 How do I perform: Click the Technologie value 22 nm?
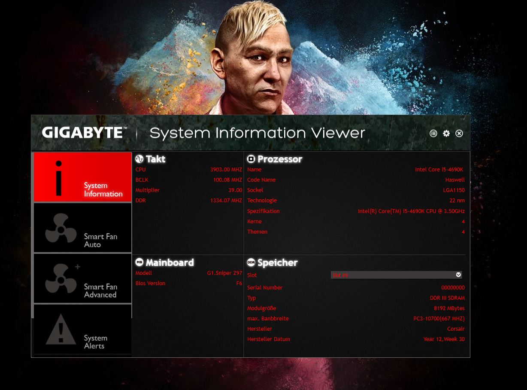point(457,201)
